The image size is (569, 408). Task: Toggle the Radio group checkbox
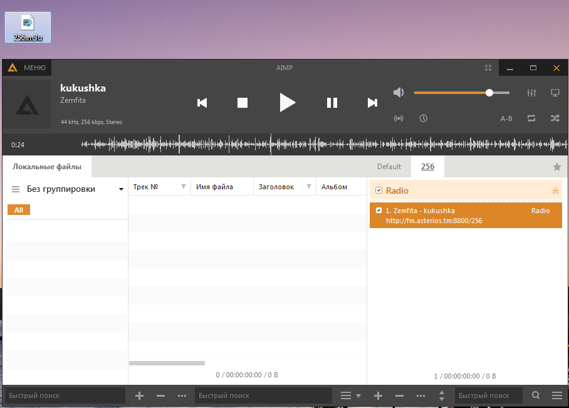[378, 190]
